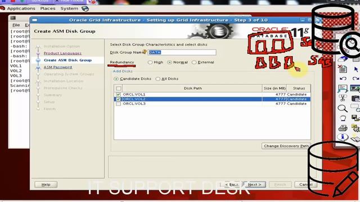Viewport: 360px width, 202px height.
Task: Click the redo arrow icon
Action: pyautogui.click(x=355, y=79)
